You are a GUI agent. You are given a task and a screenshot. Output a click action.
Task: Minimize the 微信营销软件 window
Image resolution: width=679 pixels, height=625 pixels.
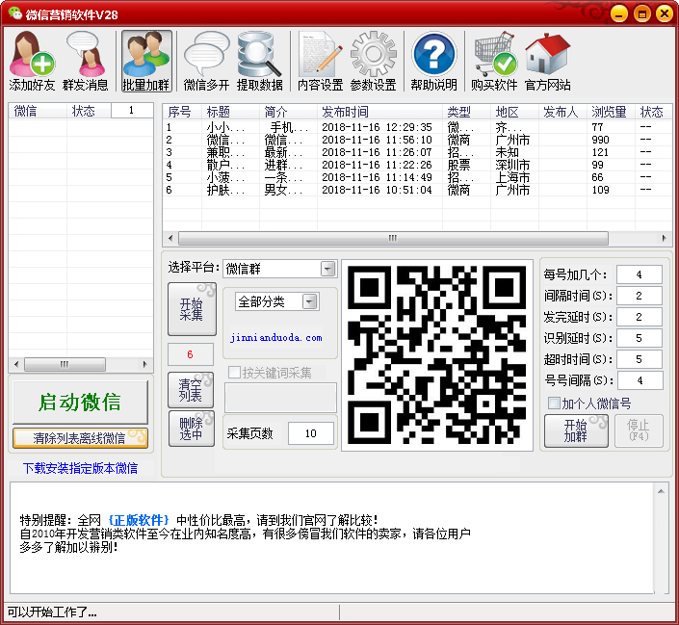[x=619, y=13]
